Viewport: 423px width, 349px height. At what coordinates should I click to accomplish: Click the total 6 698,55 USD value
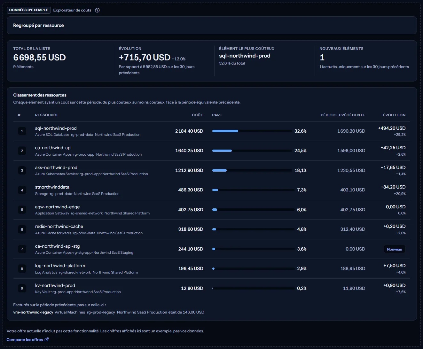click(x=40, y=58)
